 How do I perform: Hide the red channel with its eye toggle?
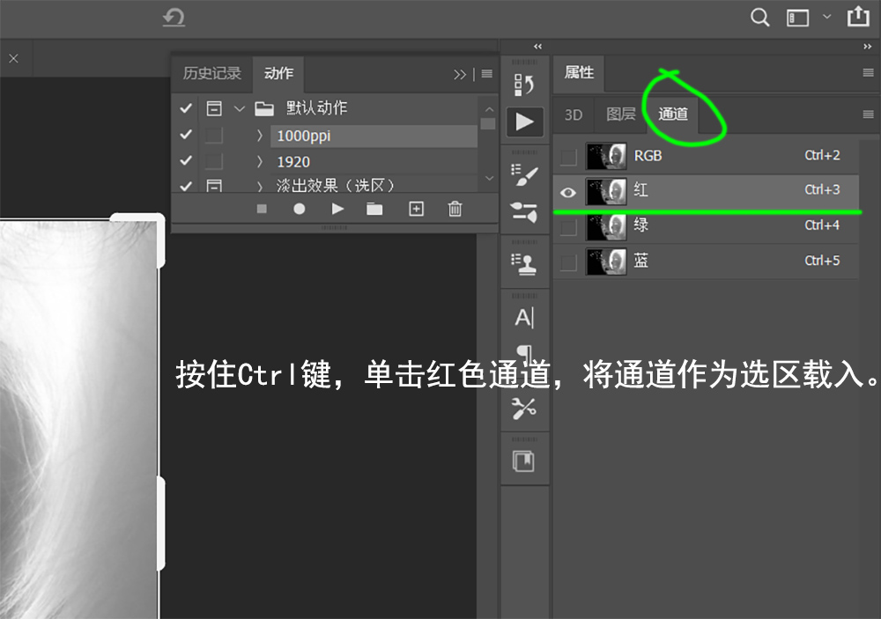(x=568, y=192)
